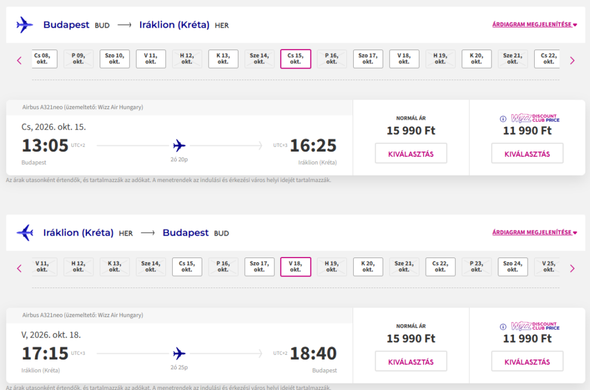
Task: Show earlier outbound dates with left arrow
Action: tap(19, 60)
